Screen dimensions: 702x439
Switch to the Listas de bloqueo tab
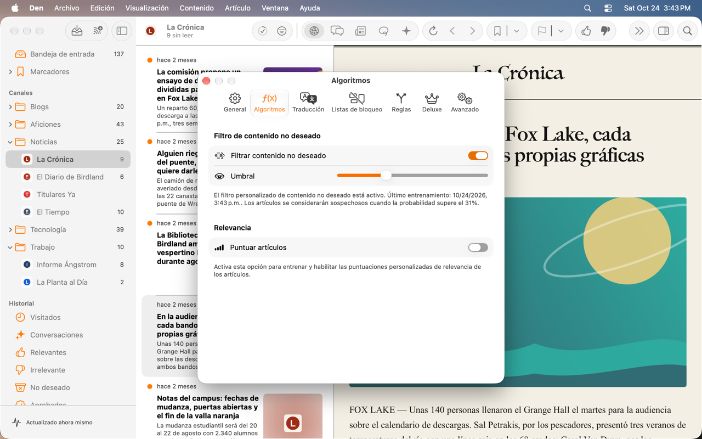pyautogui.click(x=356, y=102)
